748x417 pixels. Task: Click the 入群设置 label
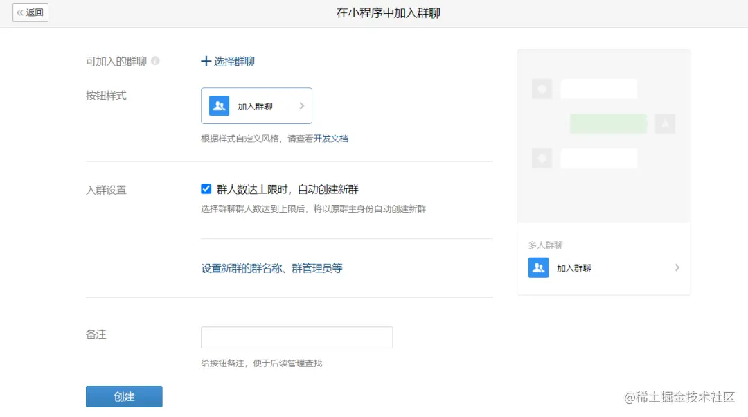point(106,190)
